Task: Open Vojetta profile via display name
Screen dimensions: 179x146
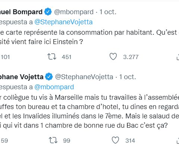Action: [22, 77]
